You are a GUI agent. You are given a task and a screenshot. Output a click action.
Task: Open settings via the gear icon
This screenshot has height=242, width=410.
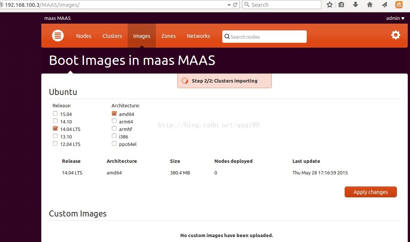396,35
